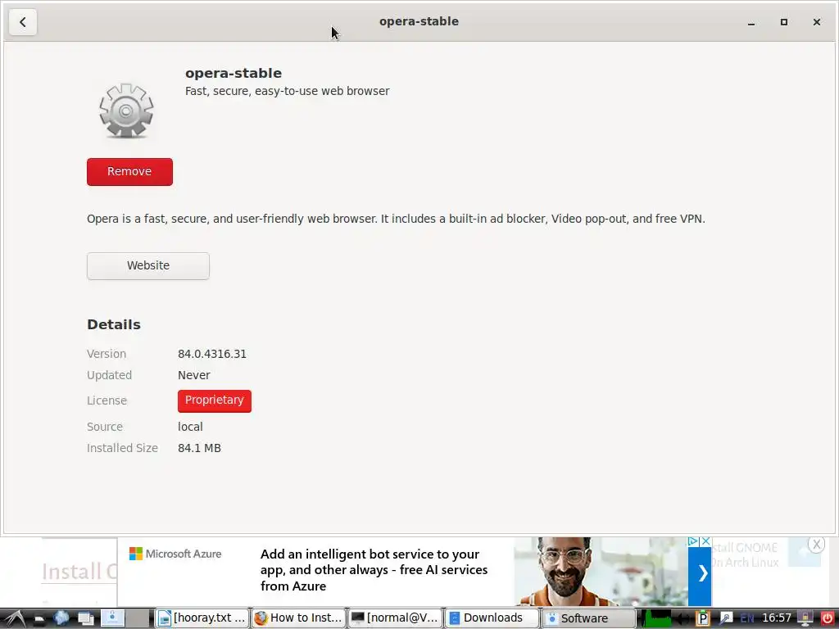Click the Proprietary license badge
This screenshot has width=839, height=629.
[x=215, y=400]
